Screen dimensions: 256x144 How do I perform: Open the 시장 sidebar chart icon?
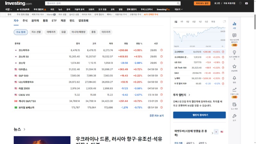(234, 24)
